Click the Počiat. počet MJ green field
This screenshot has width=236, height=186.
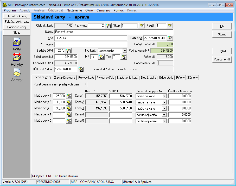coord(165,44)
